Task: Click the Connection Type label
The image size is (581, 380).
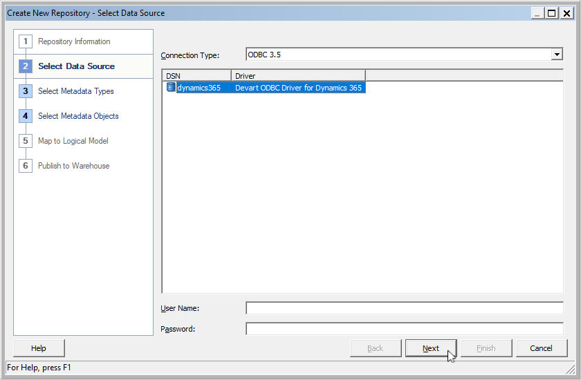Action: pos(190,55)
